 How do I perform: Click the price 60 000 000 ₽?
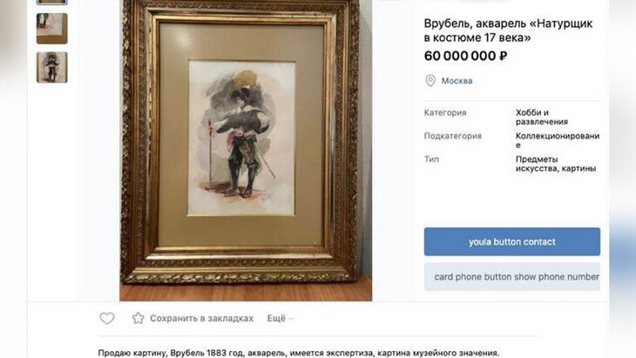[465, 56]
